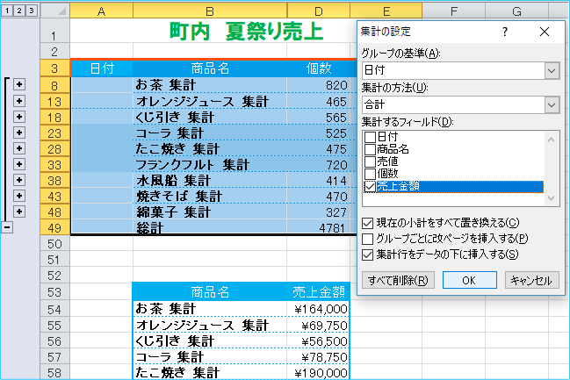Expand the お茶 集計 group
The image size is (570, 380).
pos(19,85)
